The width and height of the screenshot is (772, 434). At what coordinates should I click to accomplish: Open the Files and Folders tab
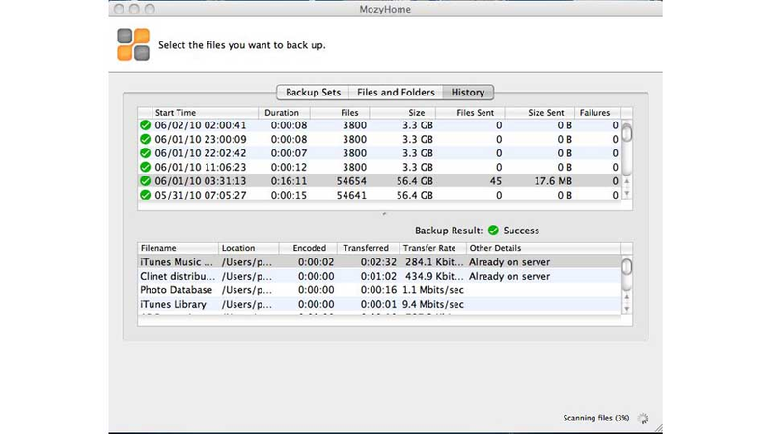click(x=396, y=92)
